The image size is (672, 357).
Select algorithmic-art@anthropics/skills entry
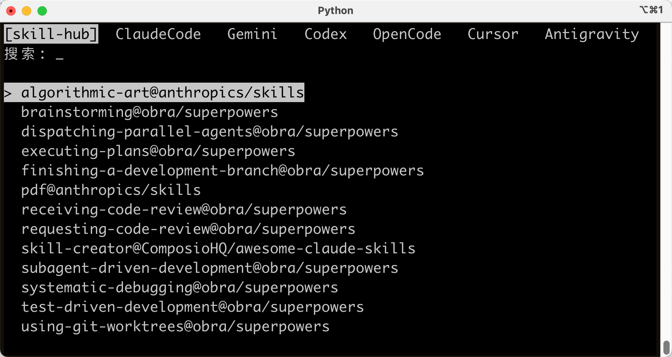point(154,93)
